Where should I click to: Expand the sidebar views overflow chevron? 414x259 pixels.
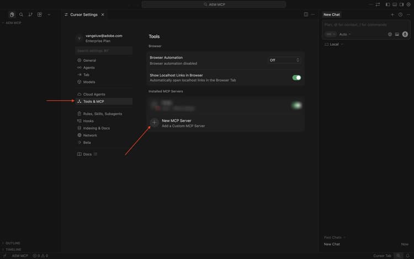pyautogui.click(x=49, y=14)
